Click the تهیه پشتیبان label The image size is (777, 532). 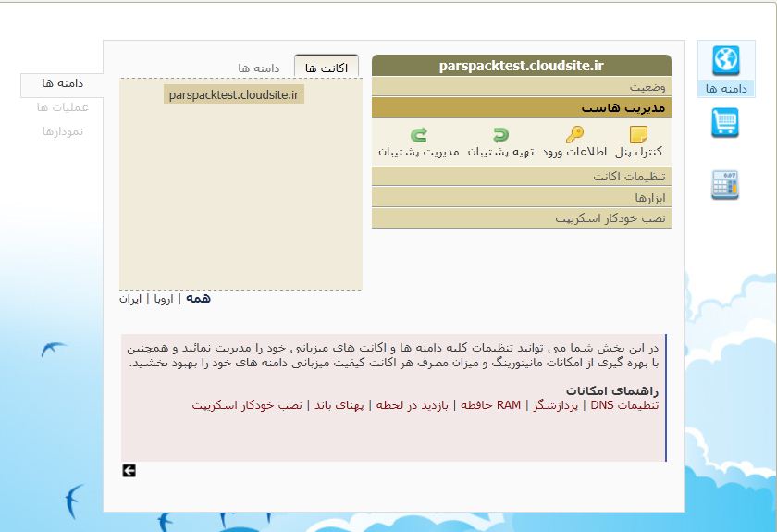tap(501, 152)
